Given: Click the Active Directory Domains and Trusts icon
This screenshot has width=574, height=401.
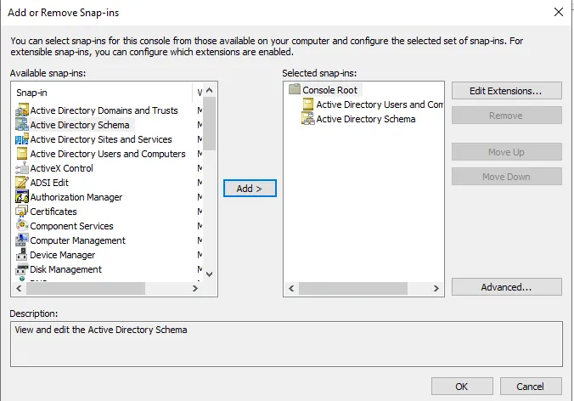Looking at the screenshot, I should point(22,110).
